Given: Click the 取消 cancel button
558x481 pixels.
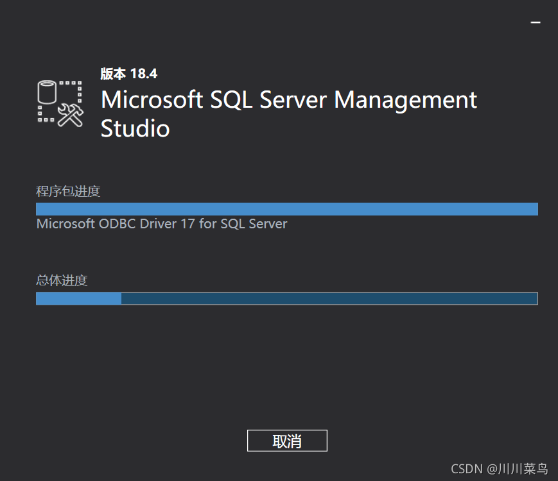Looking at the screenshot, I should tap(287, 441).
